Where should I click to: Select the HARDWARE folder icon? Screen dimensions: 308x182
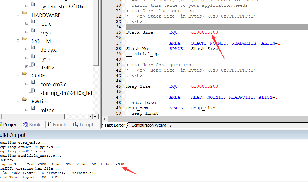coord(25,13)
